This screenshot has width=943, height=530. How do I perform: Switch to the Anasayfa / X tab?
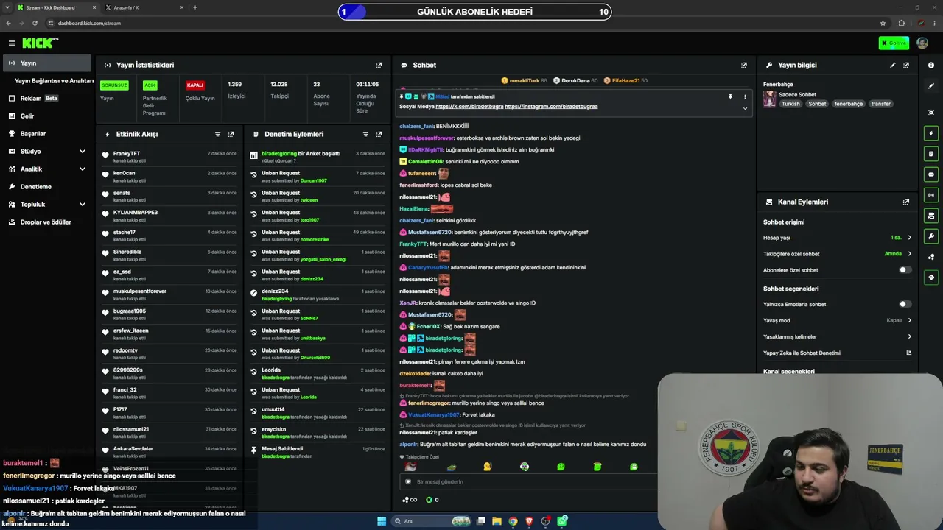point(144,7)
